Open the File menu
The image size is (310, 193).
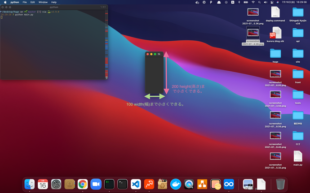coord(25,2)
